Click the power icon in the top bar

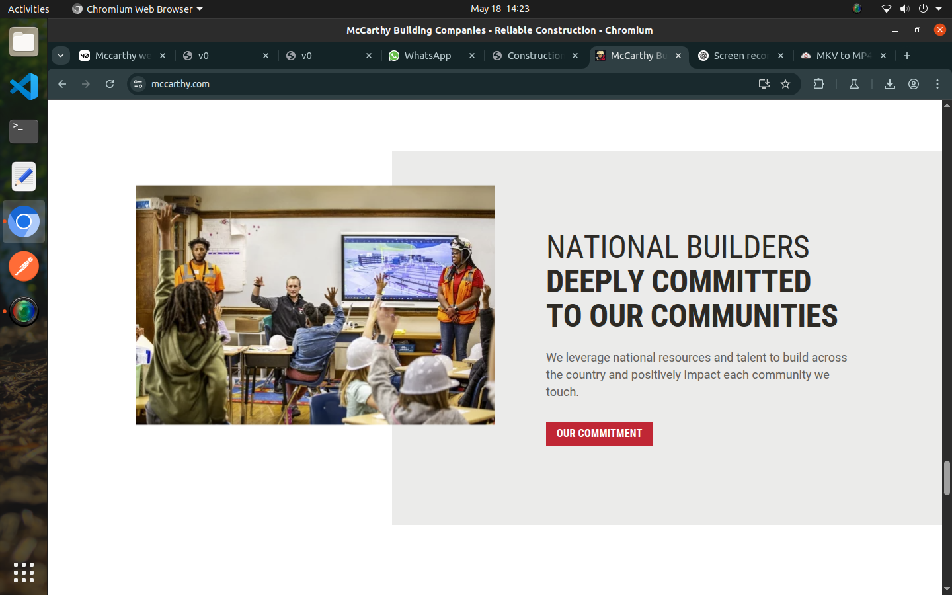[923, 9]
